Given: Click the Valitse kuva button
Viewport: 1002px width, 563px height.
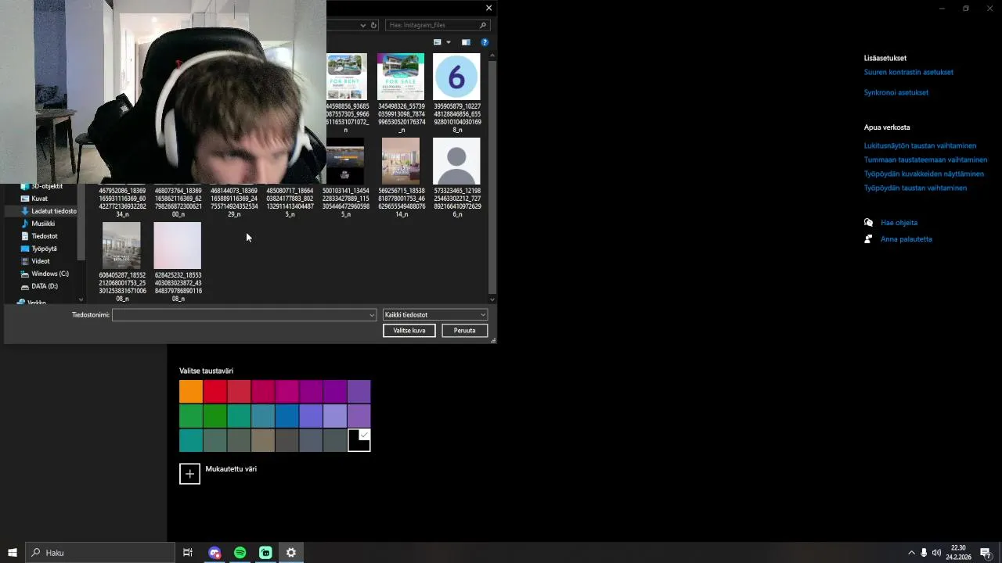Looking at the screenshot, I should [409, 331].
